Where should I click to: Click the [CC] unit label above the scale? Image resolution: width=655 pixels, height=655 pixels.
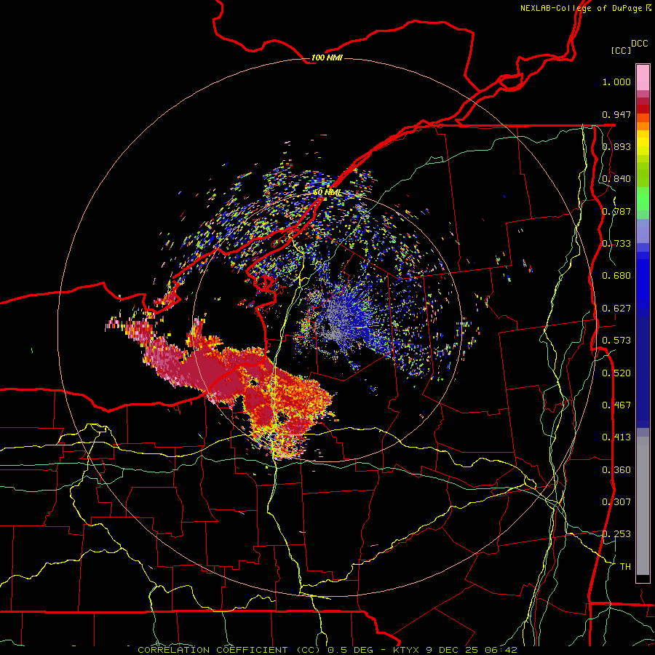(622, 50)
